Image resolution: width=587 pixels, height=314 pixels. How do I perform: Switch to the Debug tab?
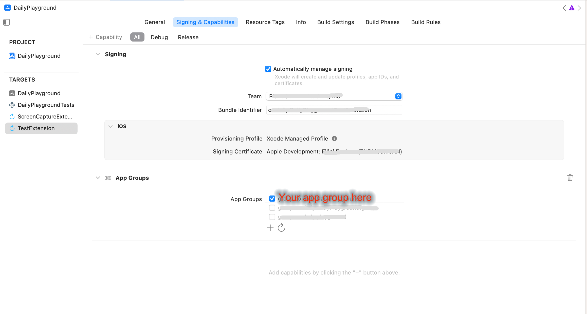point(159,37)
